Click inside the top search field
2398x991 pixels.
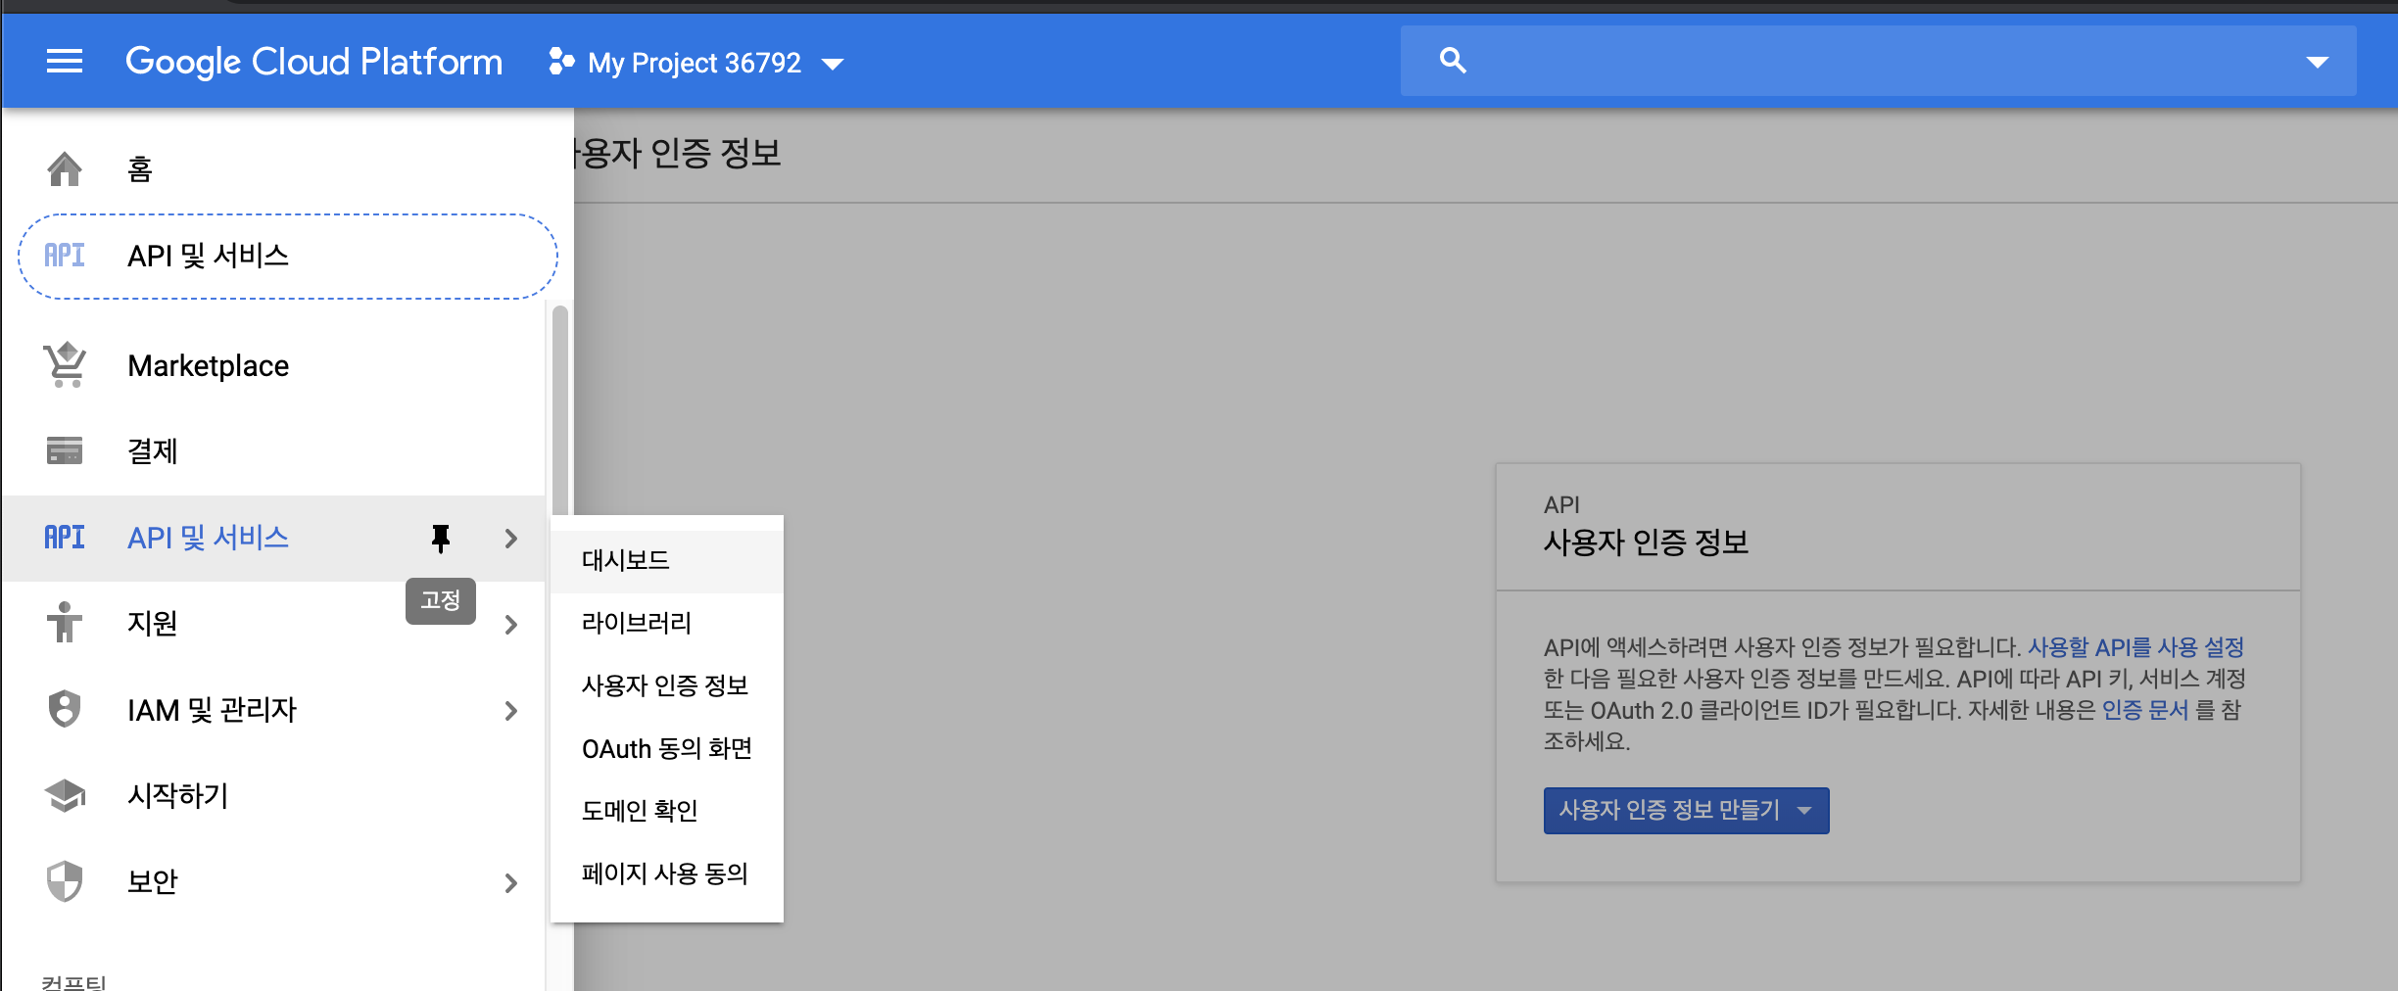click(1878, 61)
